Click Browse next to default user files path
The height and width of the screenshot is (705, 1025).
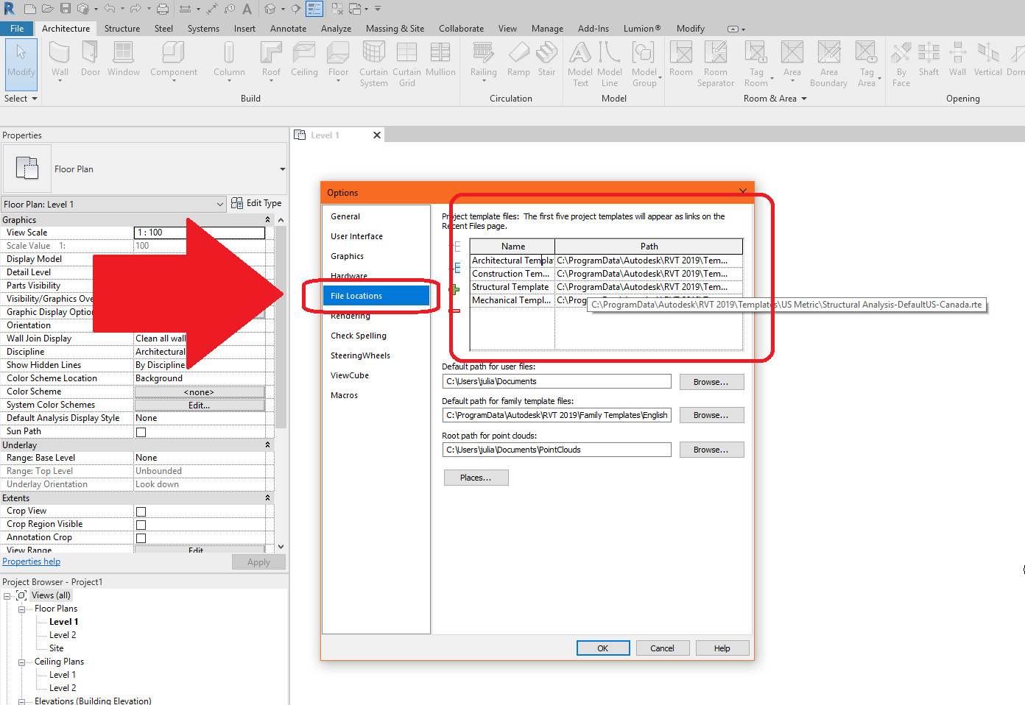tap(711, 381)
